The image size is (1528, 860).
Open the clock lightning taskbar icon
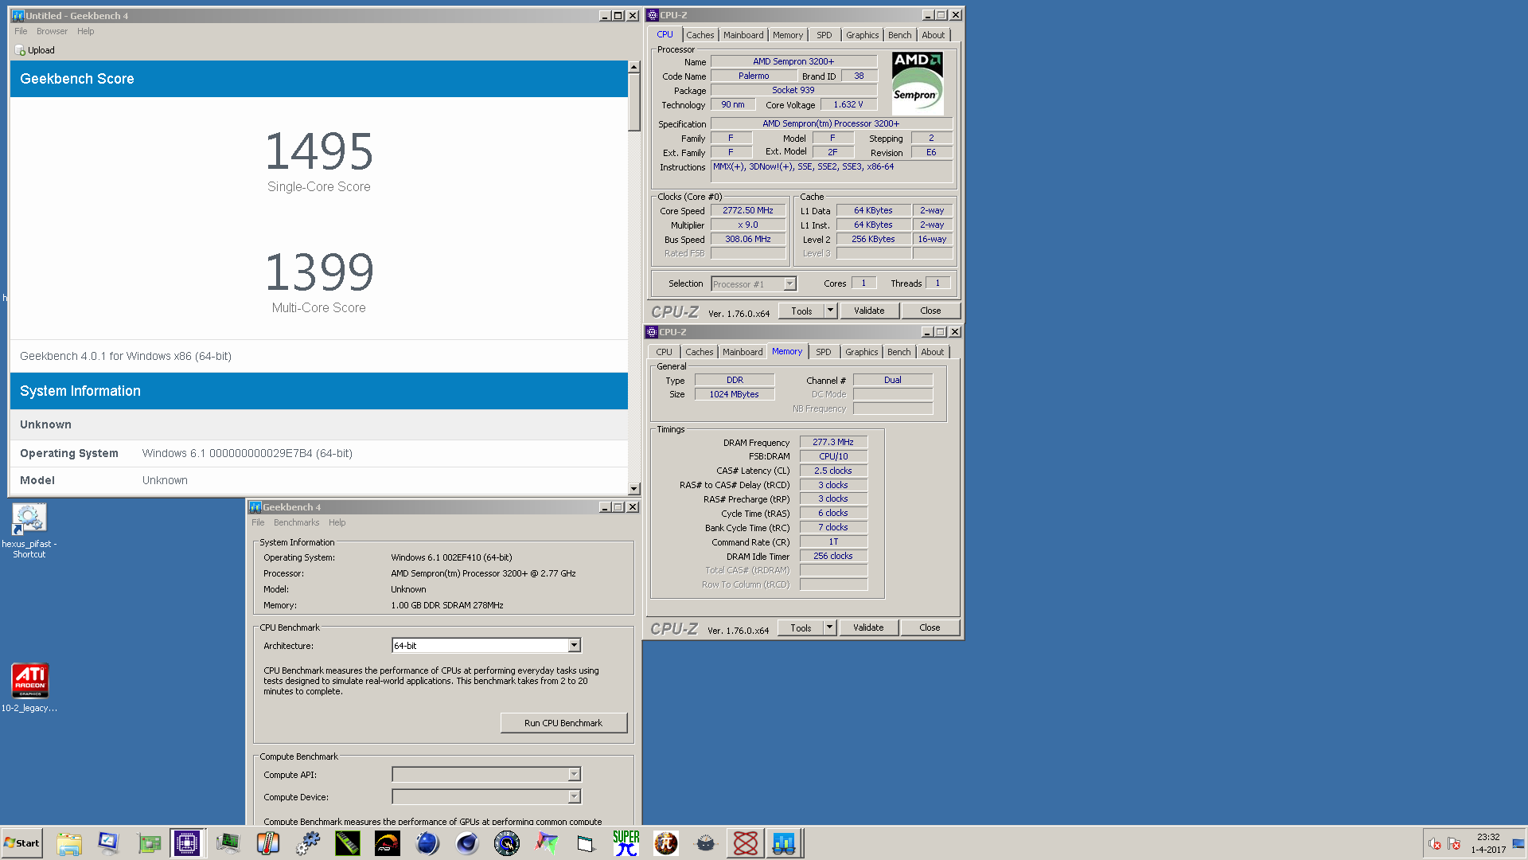point(507,843)
